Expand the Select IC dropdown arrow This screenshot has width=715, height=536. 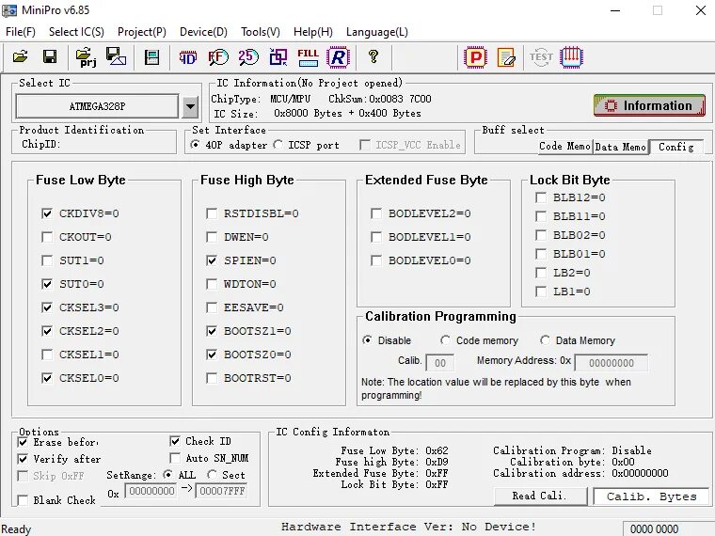(x=190, y=106)
